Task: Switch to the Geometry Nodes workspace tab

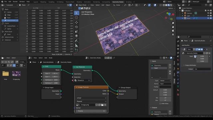Action: pos(118,2)
